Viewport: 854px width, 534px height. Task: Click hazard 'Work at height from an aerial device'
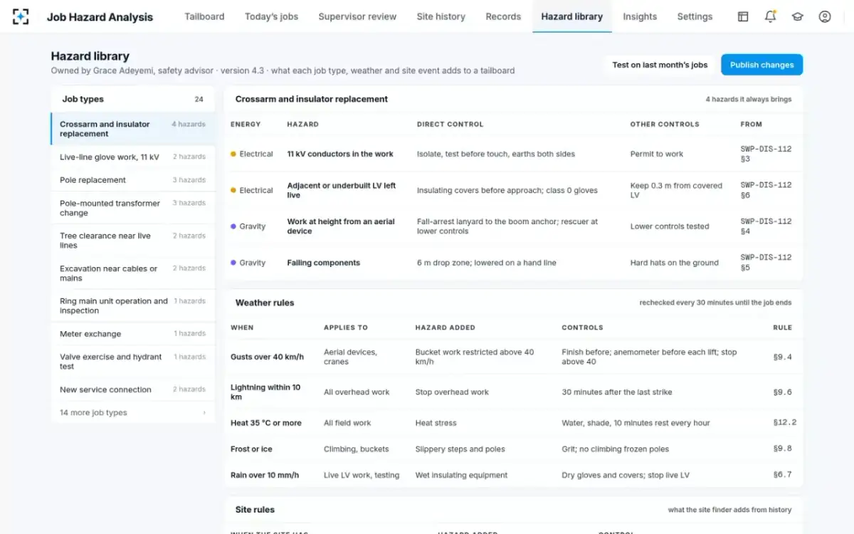341,226
